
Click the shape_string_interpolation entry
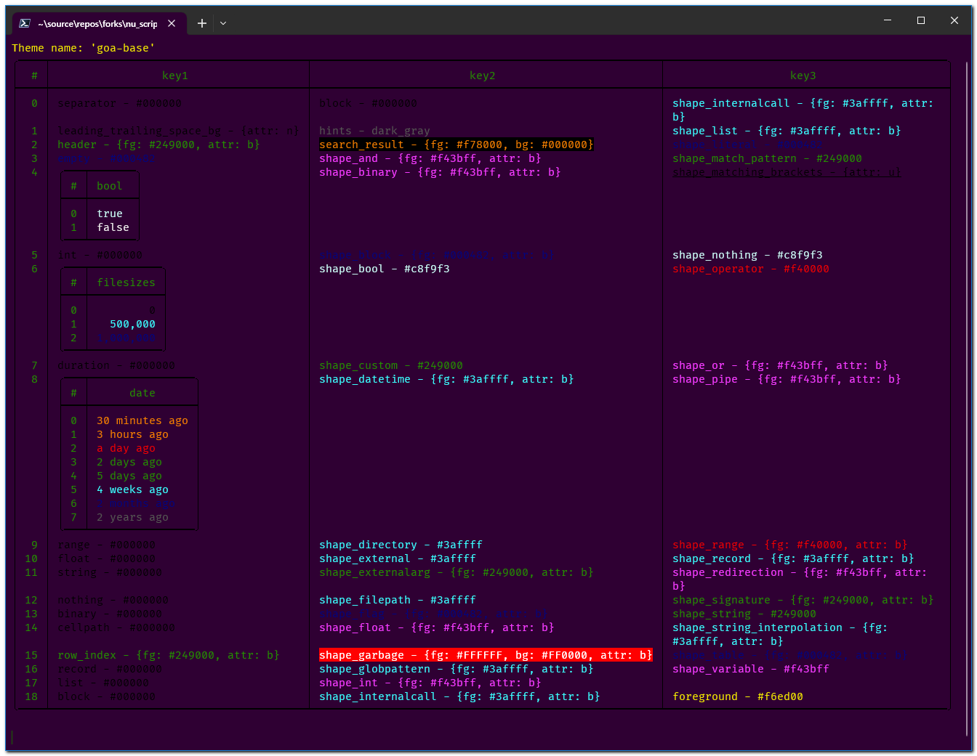(780, 634)
